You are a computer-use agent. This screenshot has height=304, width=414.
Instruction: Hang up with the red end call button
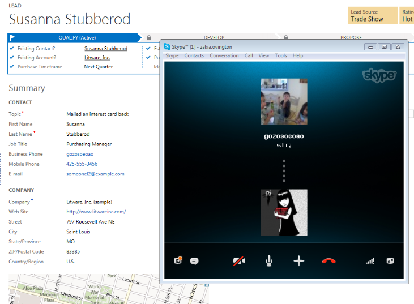(329, 261)
